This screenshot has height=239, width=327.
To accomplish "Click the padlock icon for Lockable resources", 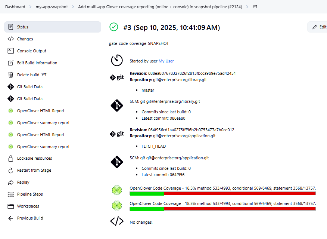I will (x=11, y=158).
